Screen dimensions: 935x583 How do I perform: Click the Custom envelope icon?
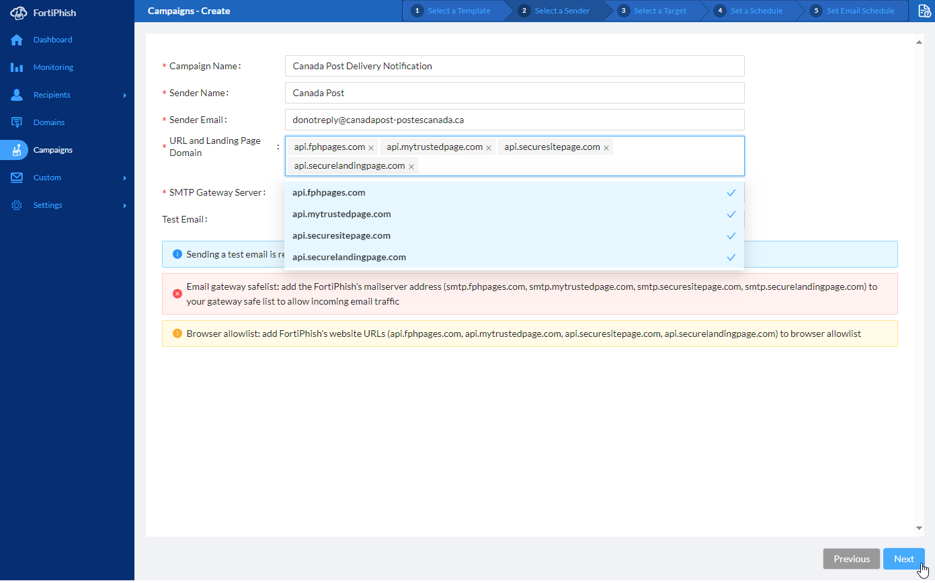click(17, 178)
